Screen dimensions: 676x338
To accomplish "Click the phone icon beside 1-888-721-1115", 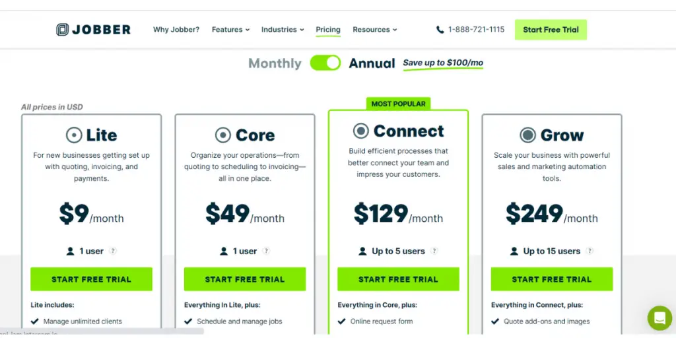I will [440, 30].
